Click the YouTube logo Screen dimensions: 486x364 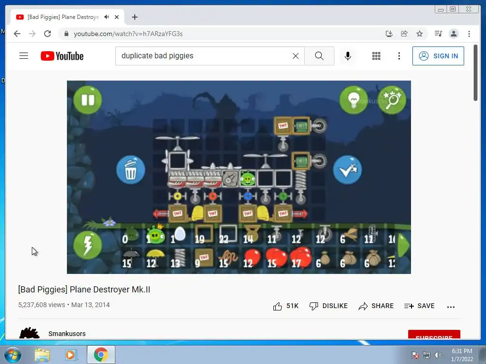[62, 56]
